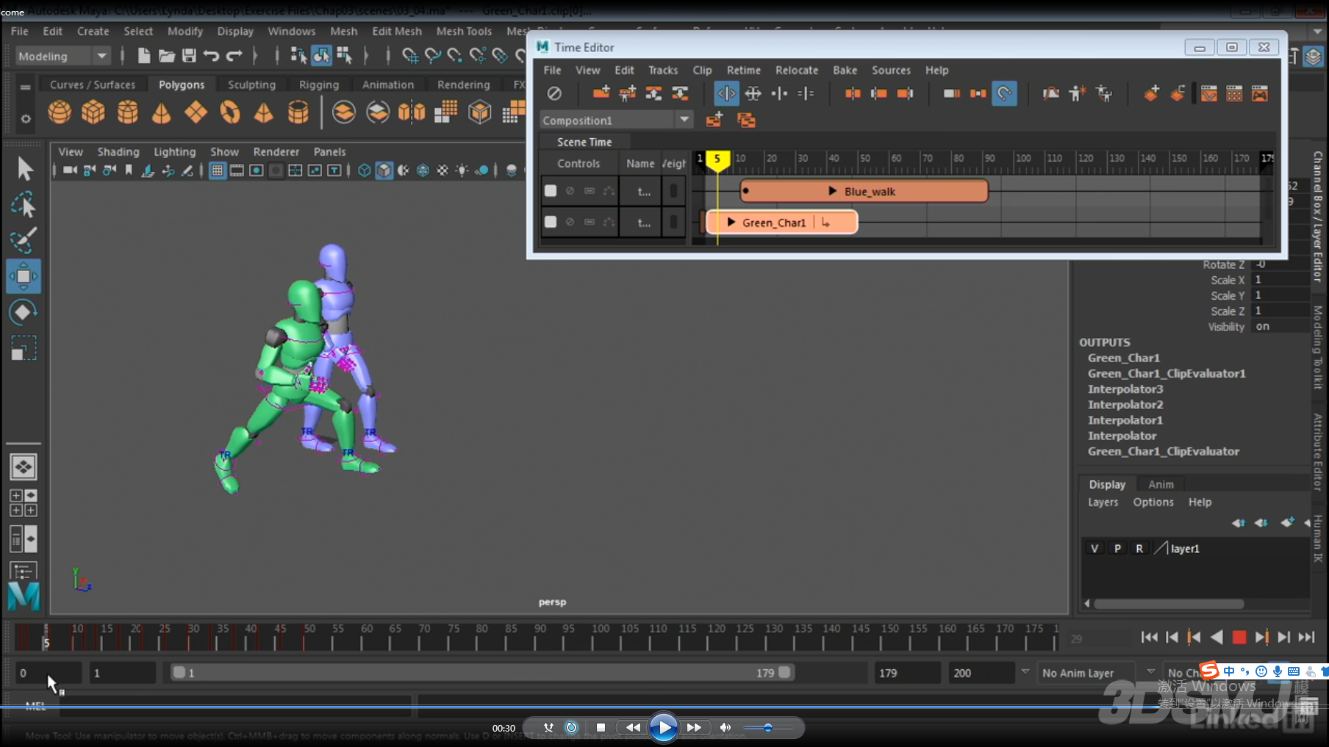Open the Tracks menu in Time Editor
This screenshot has height=747, width=1329.
coord(662,70)
